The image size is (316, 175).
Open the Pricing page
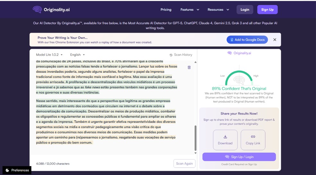pyautogui.click(x=166, y=10)
